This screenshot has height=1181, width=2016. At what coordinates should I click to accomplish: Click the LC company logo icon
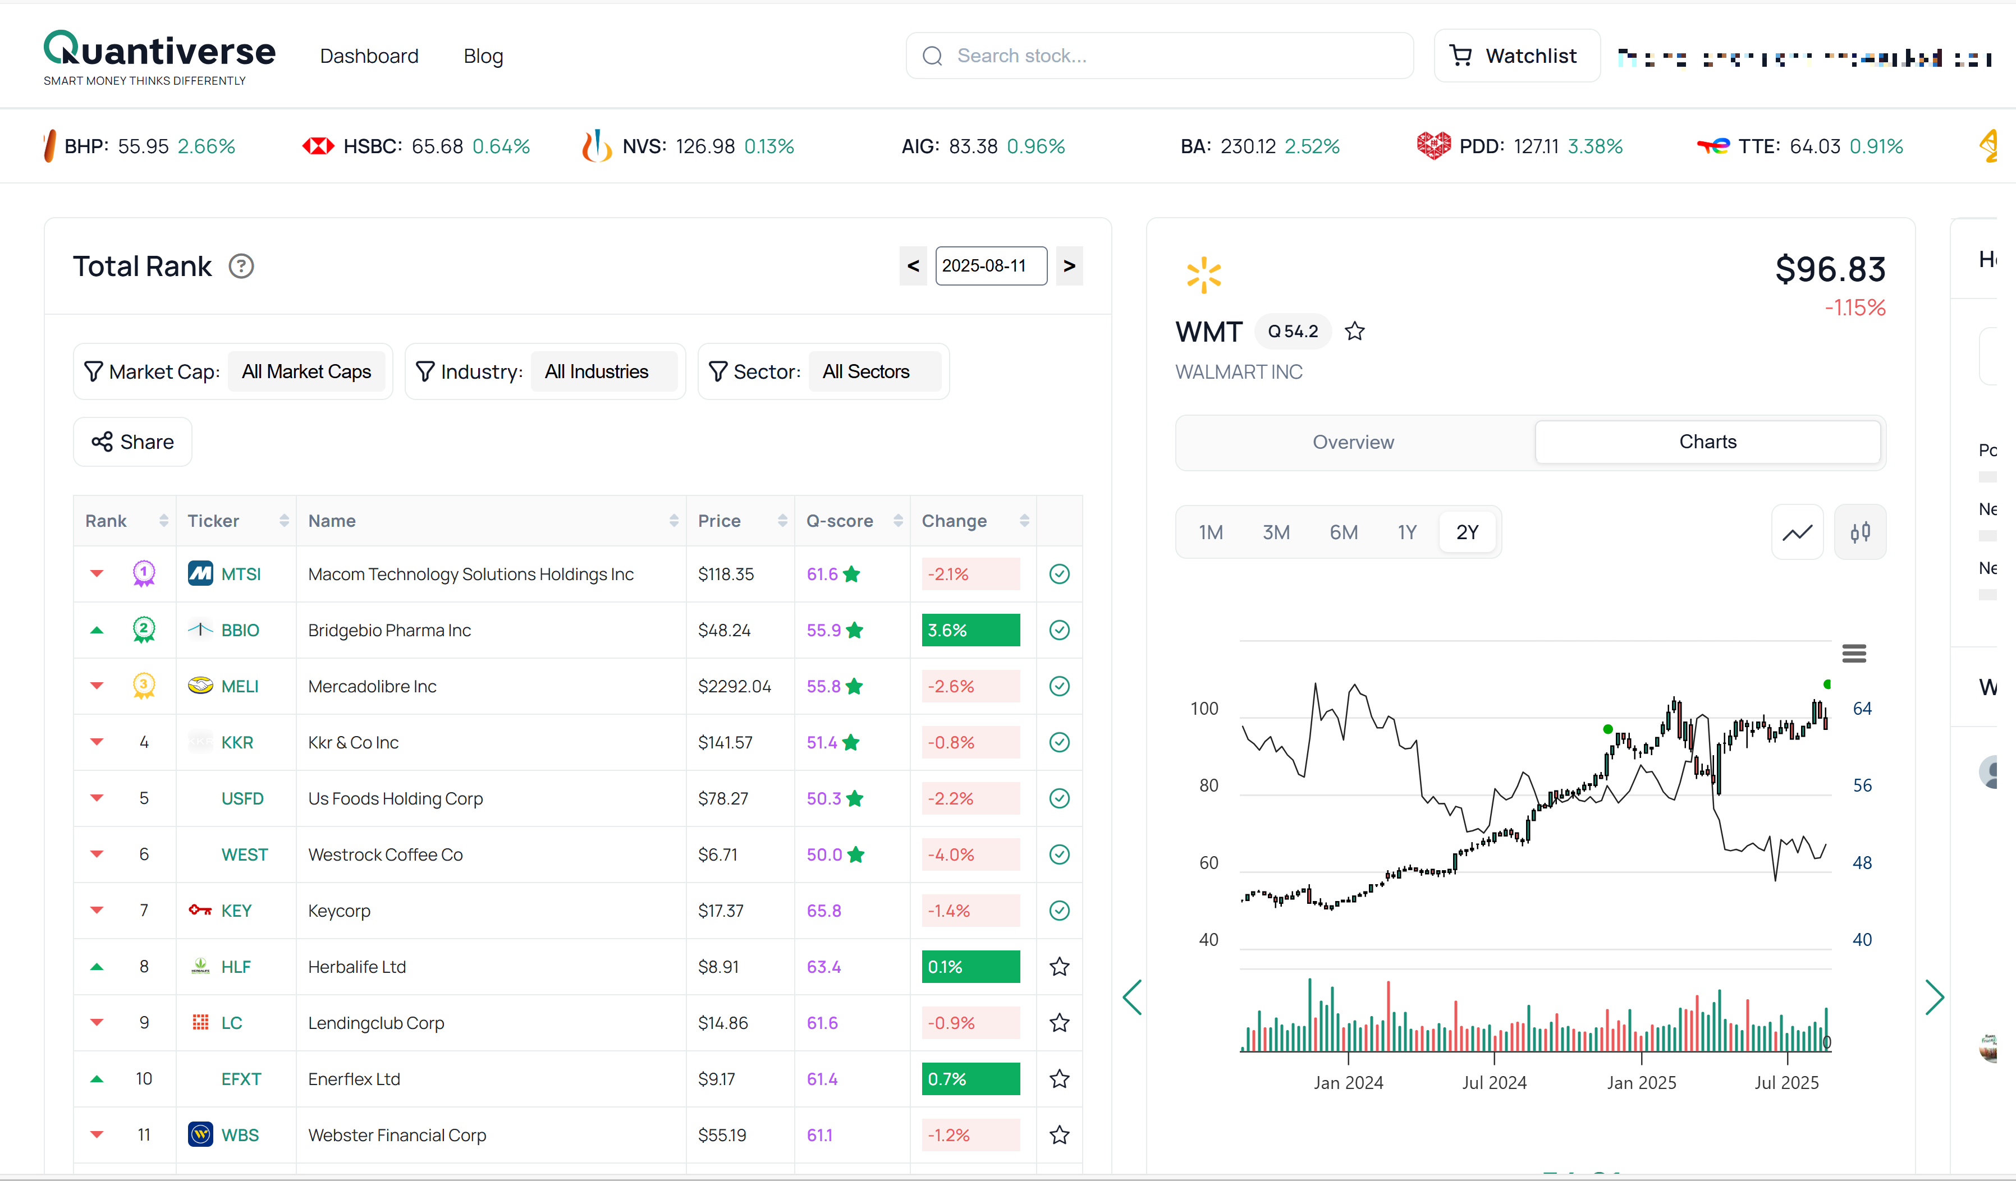[x=200, y=1022]
